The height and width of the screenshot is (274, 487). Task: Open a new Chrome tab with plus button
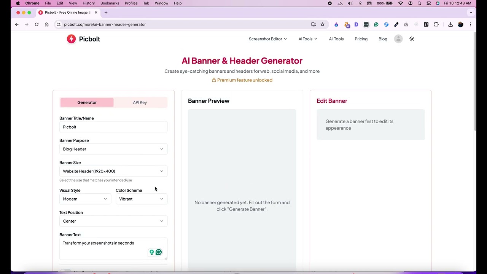point(106,13)
